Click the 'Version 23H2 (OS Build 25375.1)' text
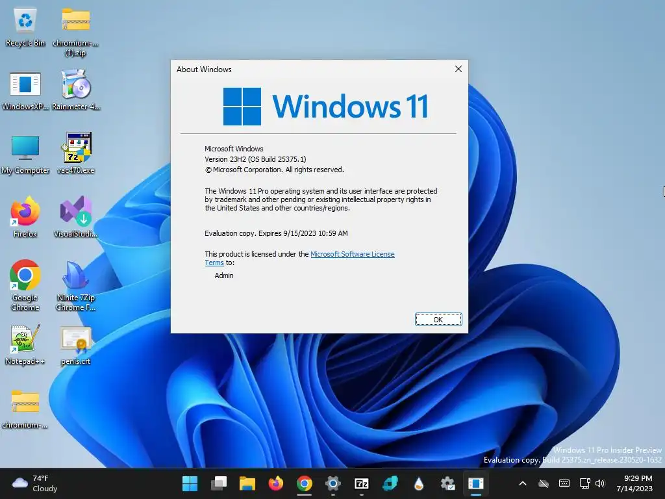Viewport: 665px width, 499px height. pyautogui.click(x=255, y=159)
